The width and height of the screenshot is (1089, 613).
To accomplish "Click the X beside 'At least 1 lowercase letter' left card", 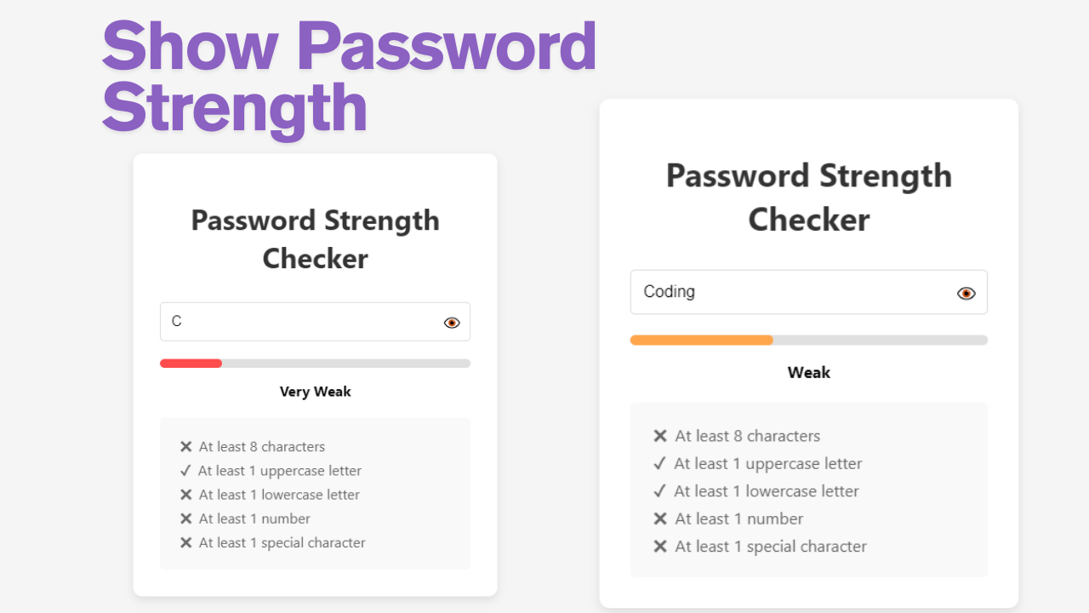I will [185, 495].
